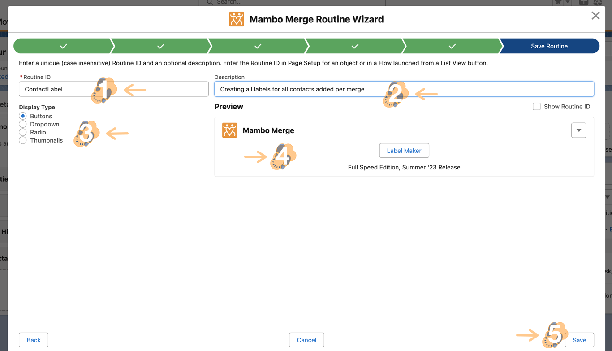Choose the Radio display type option

23,132
